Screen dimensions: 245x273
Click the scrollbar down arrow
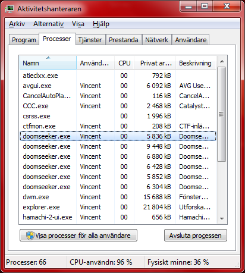[222, 218]
